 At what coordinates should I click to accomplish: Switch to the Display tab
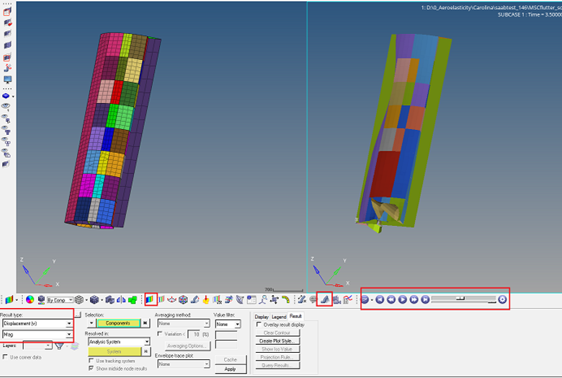pos(262,317)
